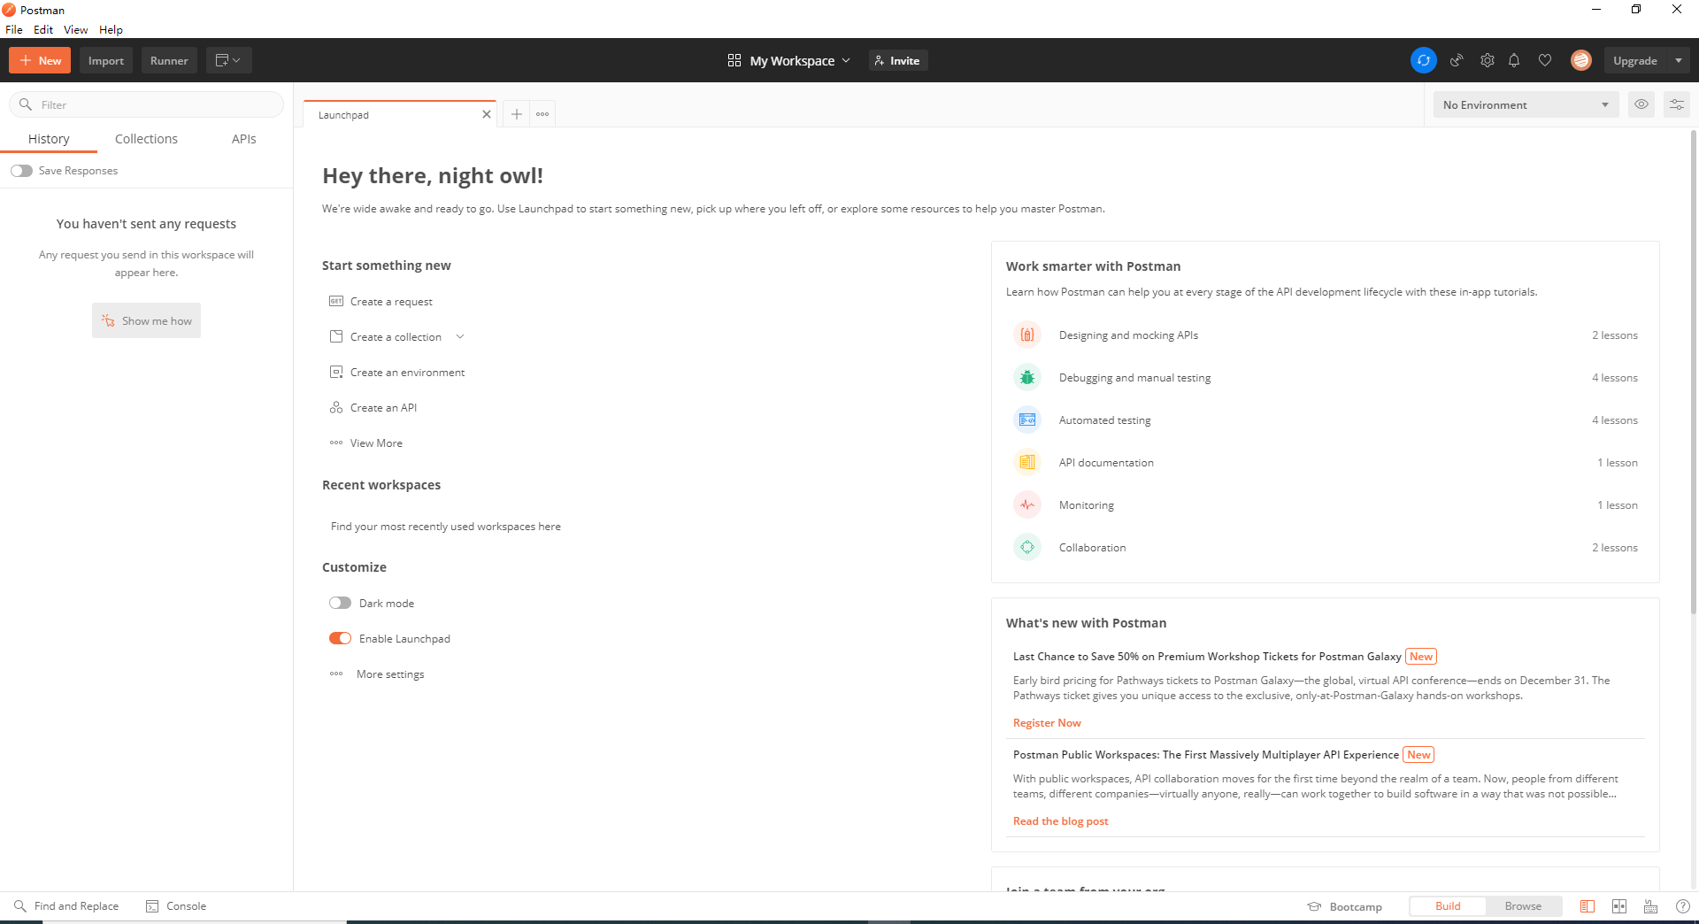The height and width of the screenshot is (924, 1699).
Task: Open Read the blog post link
Action: [1060, 821]
